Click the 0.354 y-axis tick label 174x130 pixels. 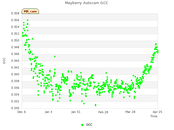pos(15,27)
